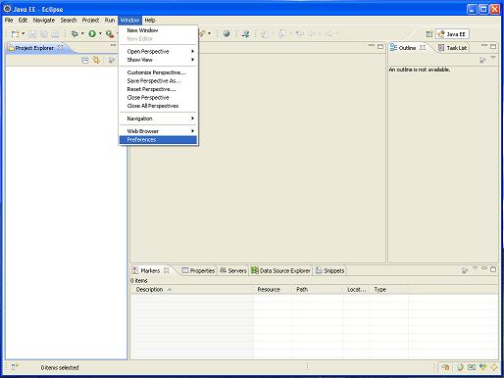Click the Print icon in toolbar

click(x=55, y=34)
